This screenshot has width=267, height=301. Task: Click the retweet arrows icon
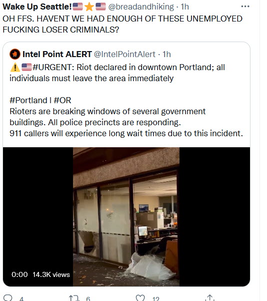(x=74, y=298)
